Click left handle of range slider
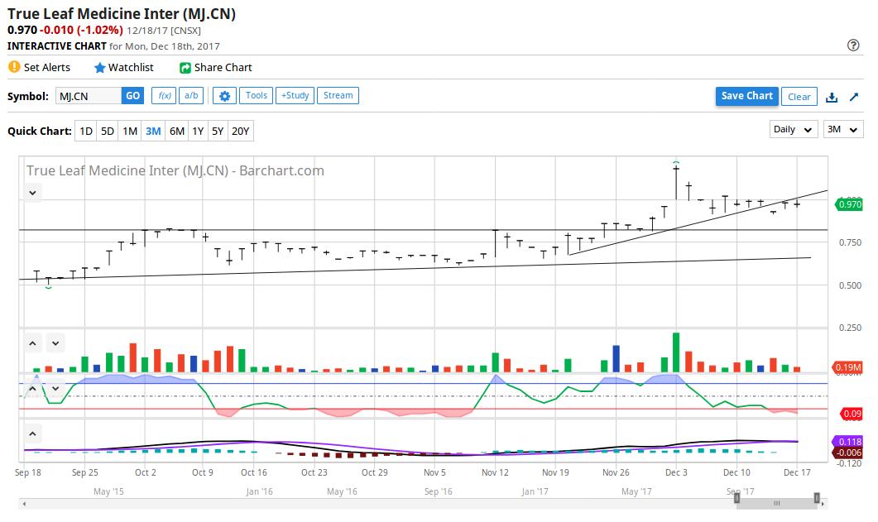Image resolution: width=878 pixels, height=522 pixels. pyautogui.click(x=736, y=497)
